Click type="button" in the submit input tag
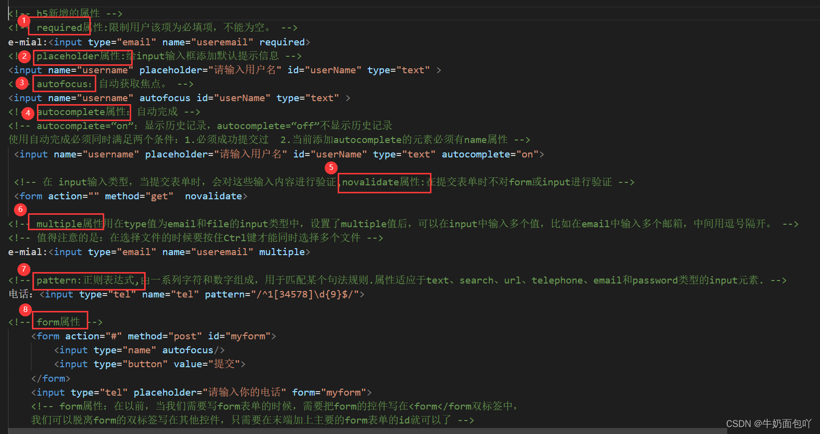Viewport: 820px width, 434px height. coord(131,364)
